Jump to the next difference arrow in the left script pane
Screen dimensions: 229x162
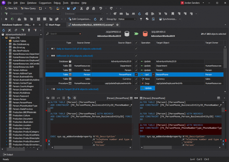click(x=49, y=144)
